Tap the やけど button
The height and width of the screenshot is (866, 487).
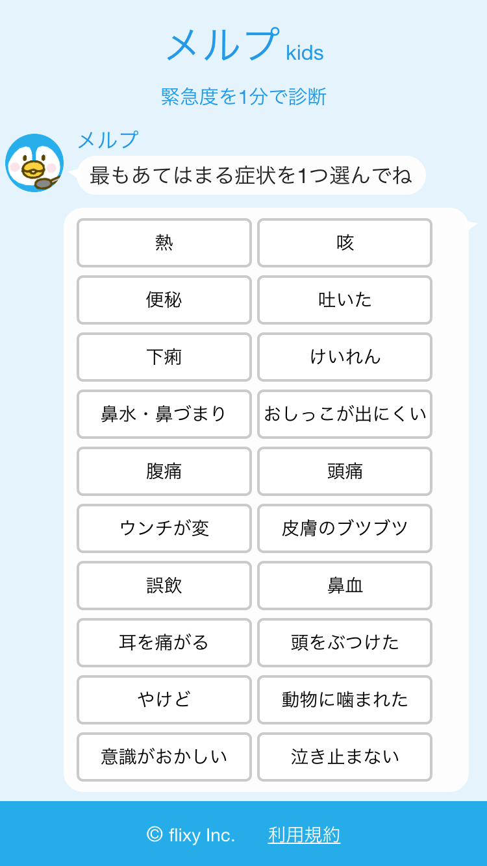[x=164, y=700]
